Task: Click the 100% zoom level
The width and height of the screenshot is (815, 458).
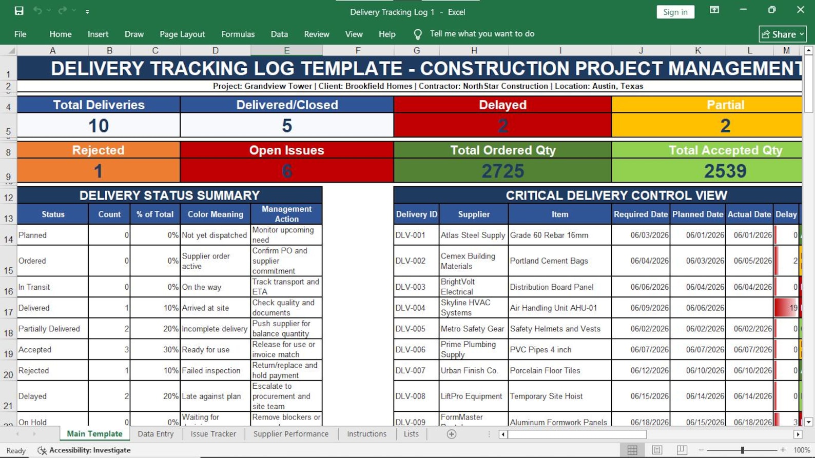Action: (x=802, y=450)
